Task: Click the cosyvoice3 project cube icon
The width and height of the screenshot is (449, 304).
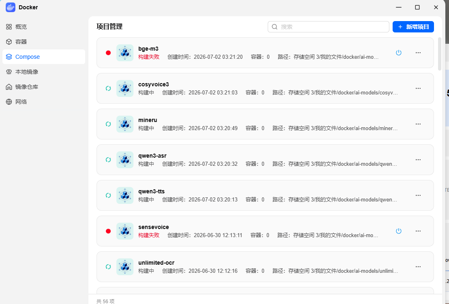Action: (125, 88)
